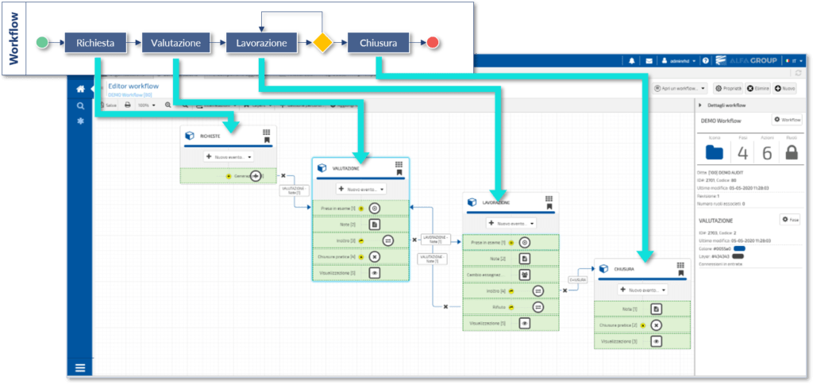The image size is (813, 384).
Task: Click the home icon in left sidebar
Action: point(80,89)
